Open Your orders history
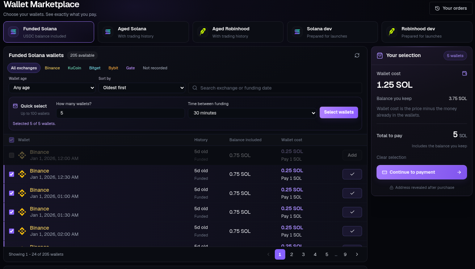This screenshot has height=269, width=475. point(451,8)
